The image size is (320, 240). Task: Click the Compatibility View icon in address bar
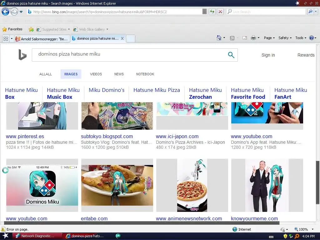[x=204, y=12]
